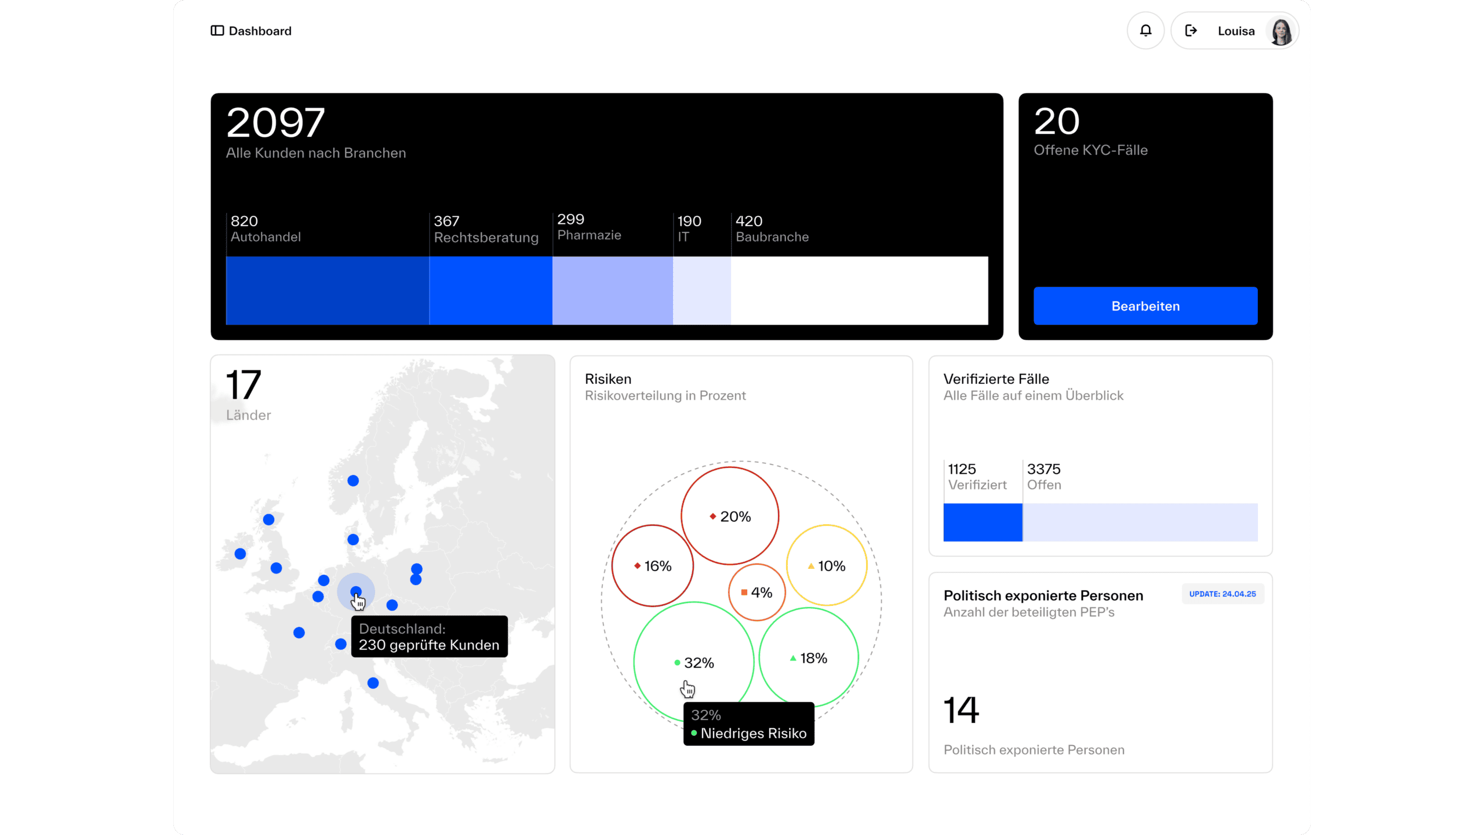Image resolution: width=1484 pixels, height=835 pixels.
Task: Open notifications via the bell icon
Action: [x=1145, y=31]
